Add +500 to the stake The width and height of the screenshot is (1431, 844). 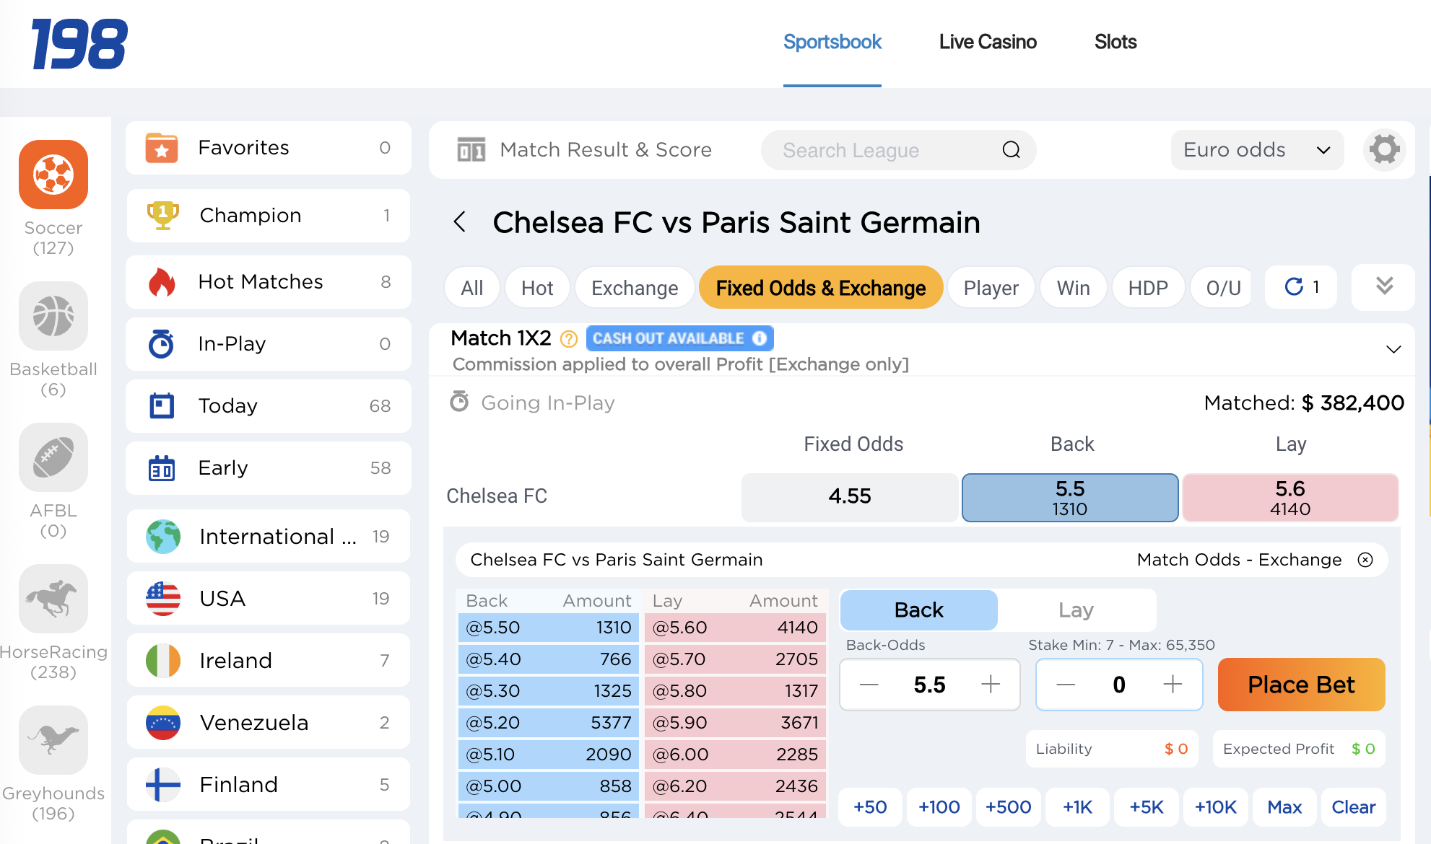coord(1008,807)
